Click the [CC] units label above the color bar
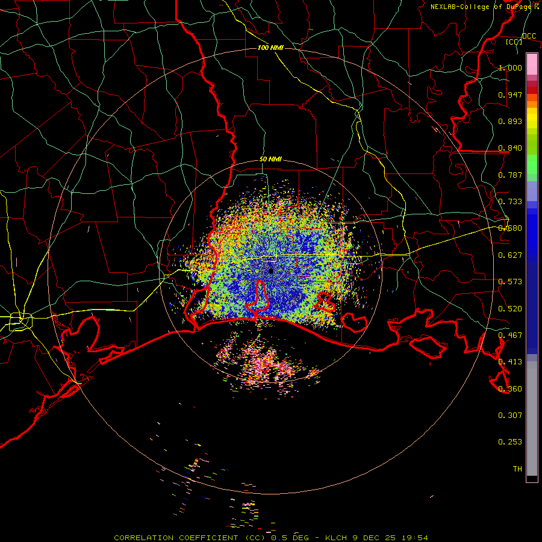Image resolution: width=542 pixels, height=542 pixels. coord(514,42)
